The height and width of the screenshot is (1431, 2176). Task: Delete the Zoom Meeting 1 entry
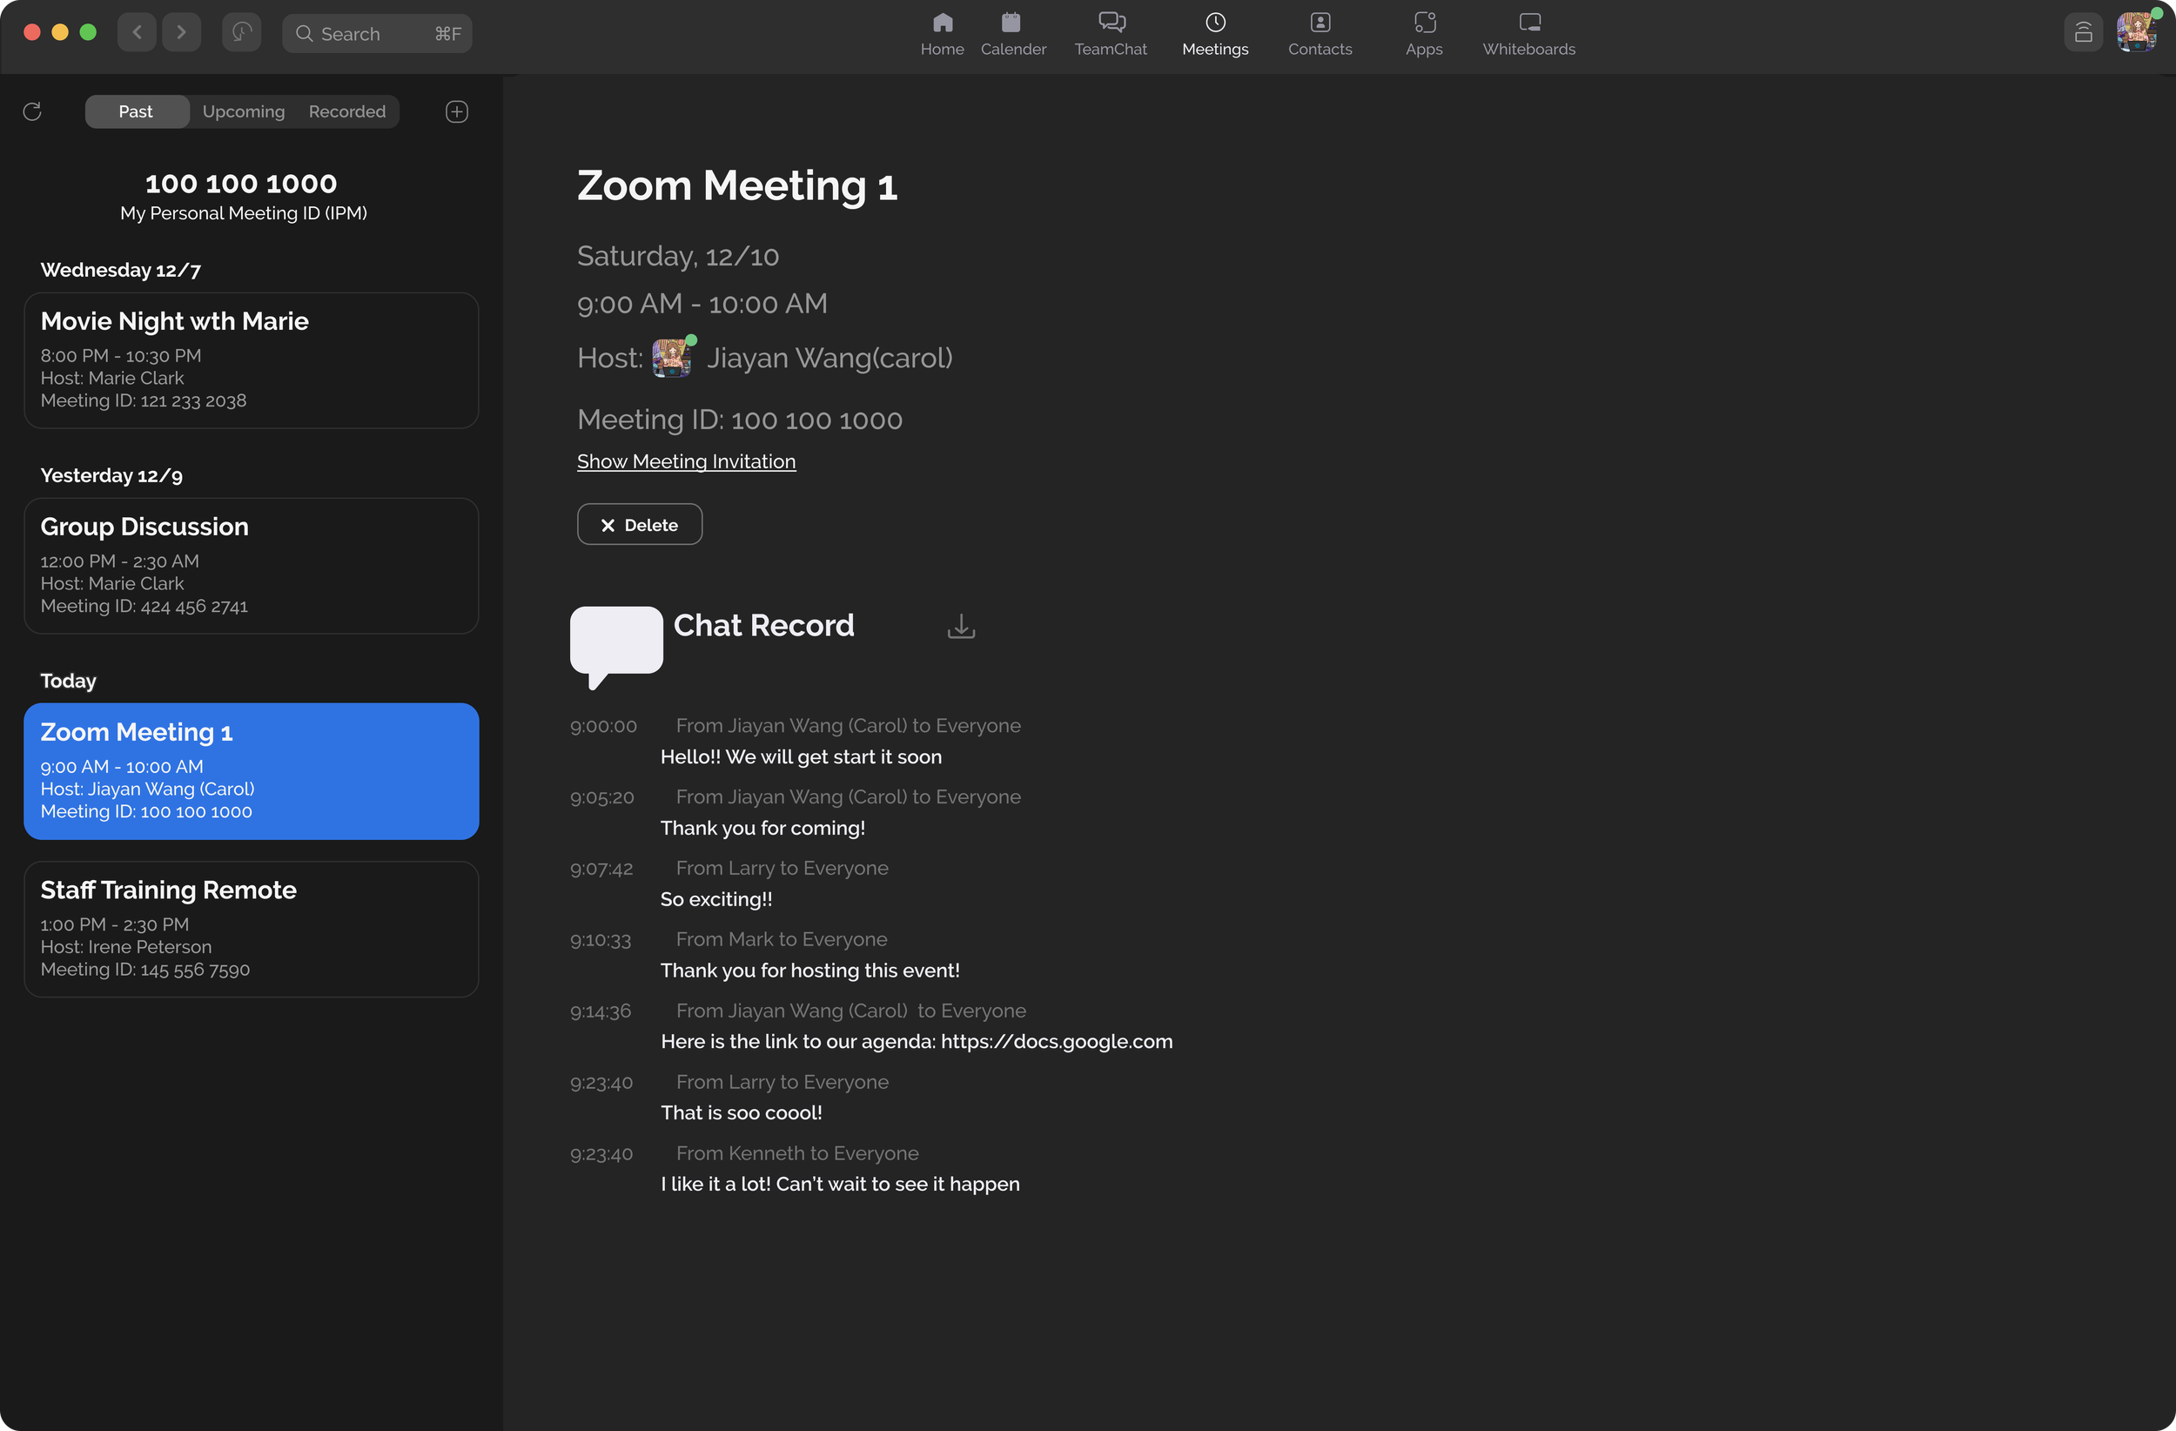639,525
